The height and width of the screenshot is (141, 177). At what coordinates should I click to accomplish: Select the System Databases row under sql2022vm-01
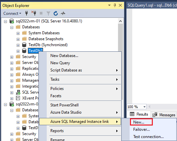pyautogui.click(x=44, y=33)
